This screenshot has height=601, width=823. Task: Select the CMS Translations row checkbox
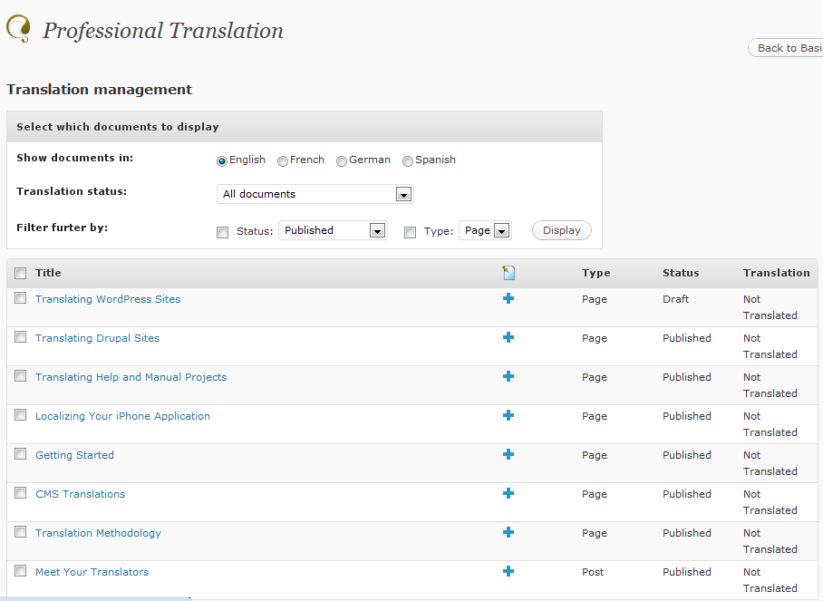[x=21, y=493]
